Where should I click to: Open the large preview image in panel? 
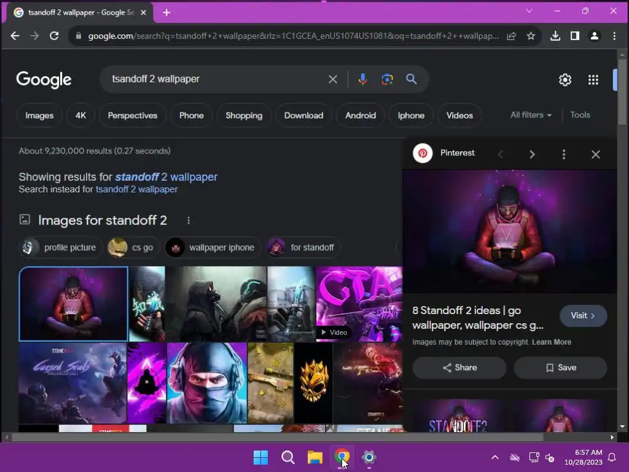point(509,232)
